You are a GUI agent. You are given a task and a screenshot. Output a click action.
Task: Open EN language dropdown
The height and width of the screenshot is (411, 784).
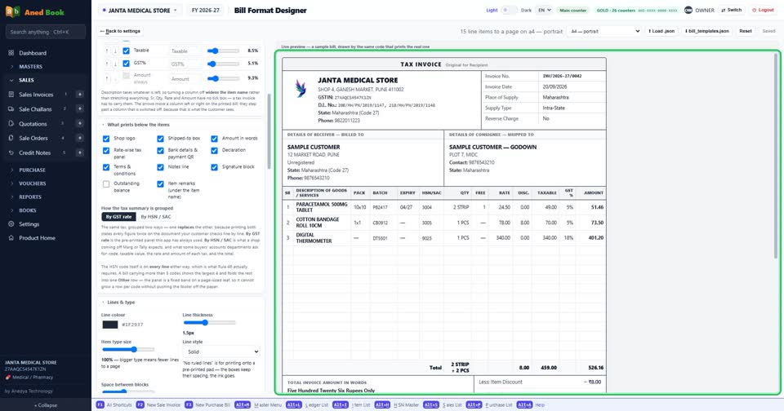[544, 10]
